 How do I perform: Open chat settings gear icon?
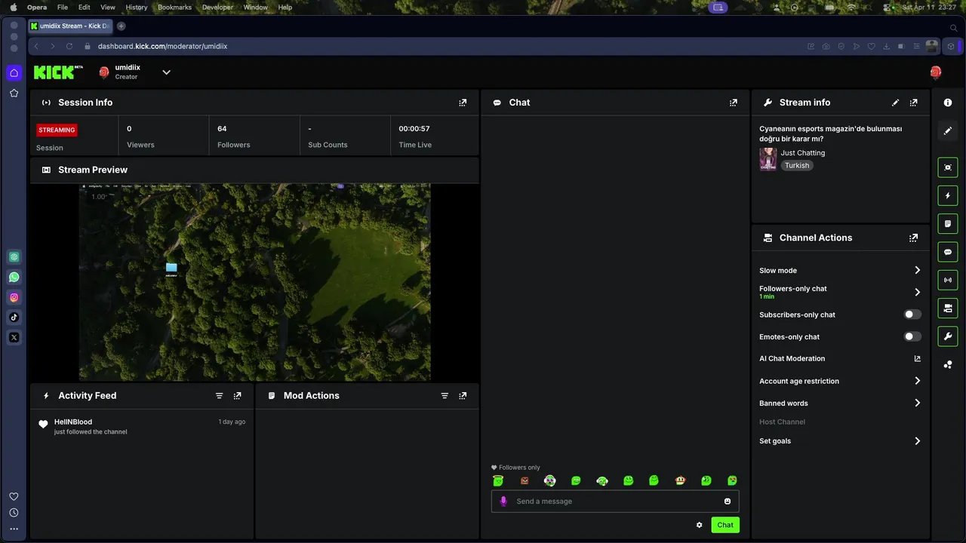[x=699, y=525]
